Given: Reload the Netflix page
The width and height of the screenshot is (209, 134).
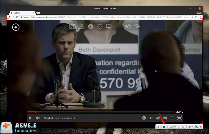Looking at the screenshot, I should pyautogui.click(x=17, y=17).
